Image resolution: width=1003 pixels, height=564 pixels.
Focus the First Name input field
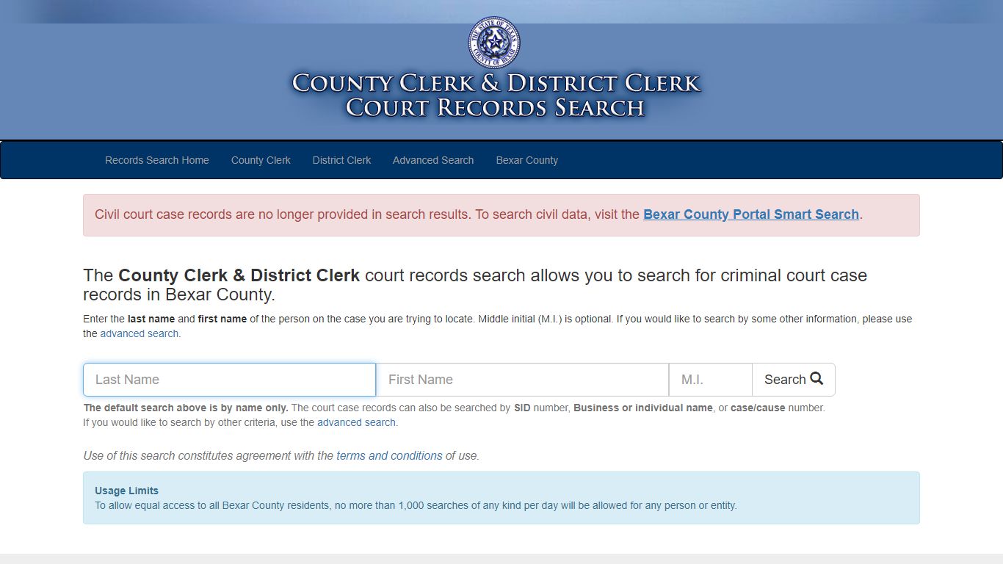click(522, 380)
